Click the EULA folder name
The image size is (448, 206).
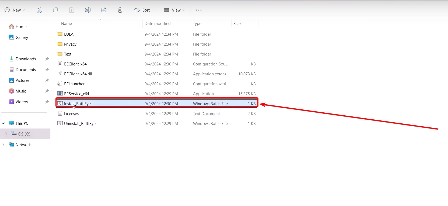[69, 34]
